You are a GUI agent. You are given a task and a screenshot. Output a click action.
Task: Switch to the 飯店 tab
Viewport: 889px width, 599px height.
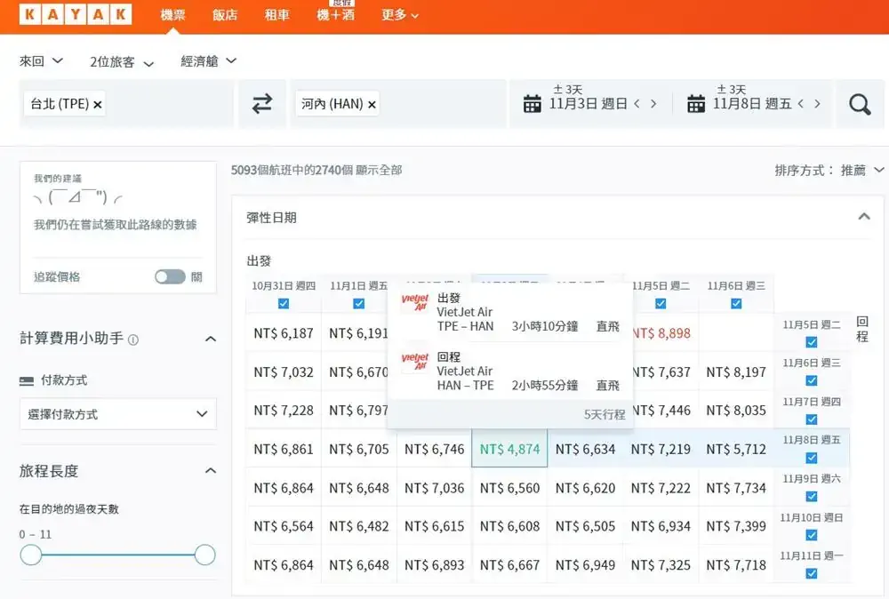[x=225, y=15]
